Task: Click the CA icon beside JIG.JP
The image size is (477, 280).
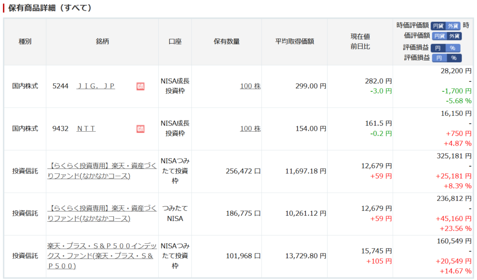Action: 140,86
